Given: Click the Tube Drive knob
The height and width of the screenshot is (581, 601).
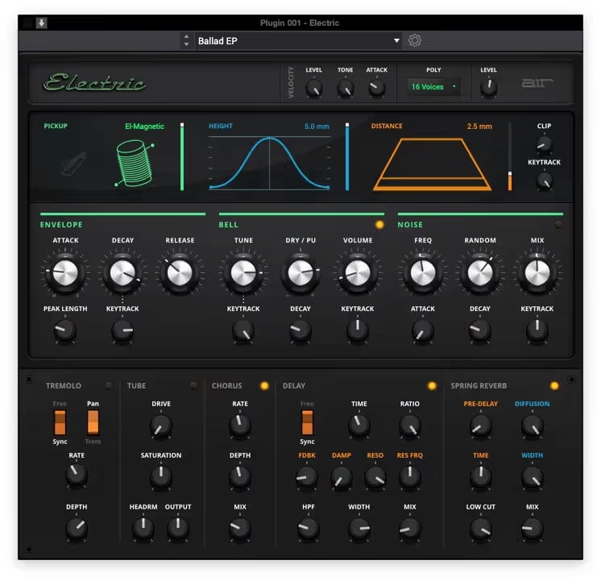Looking at the screenshot, I should point(161,426).
